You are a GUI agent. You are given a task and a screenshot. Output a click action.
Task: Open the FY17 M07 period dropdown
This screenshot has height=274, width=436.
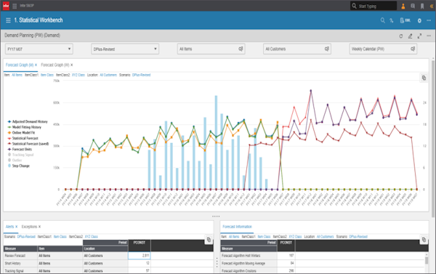click(x=39, y=49)
